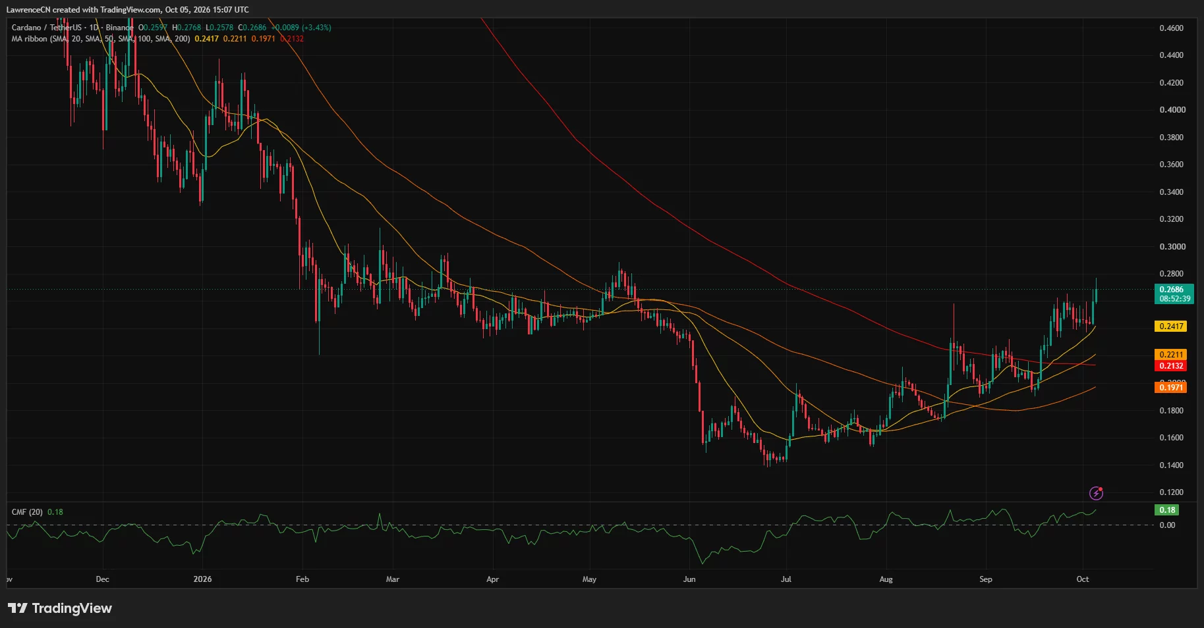Image resolution: width=1204 pixels, height=628 pixels.
Task: Click the yellow 0.2417 SMA price label
Action: click(x=1171, y=327)
